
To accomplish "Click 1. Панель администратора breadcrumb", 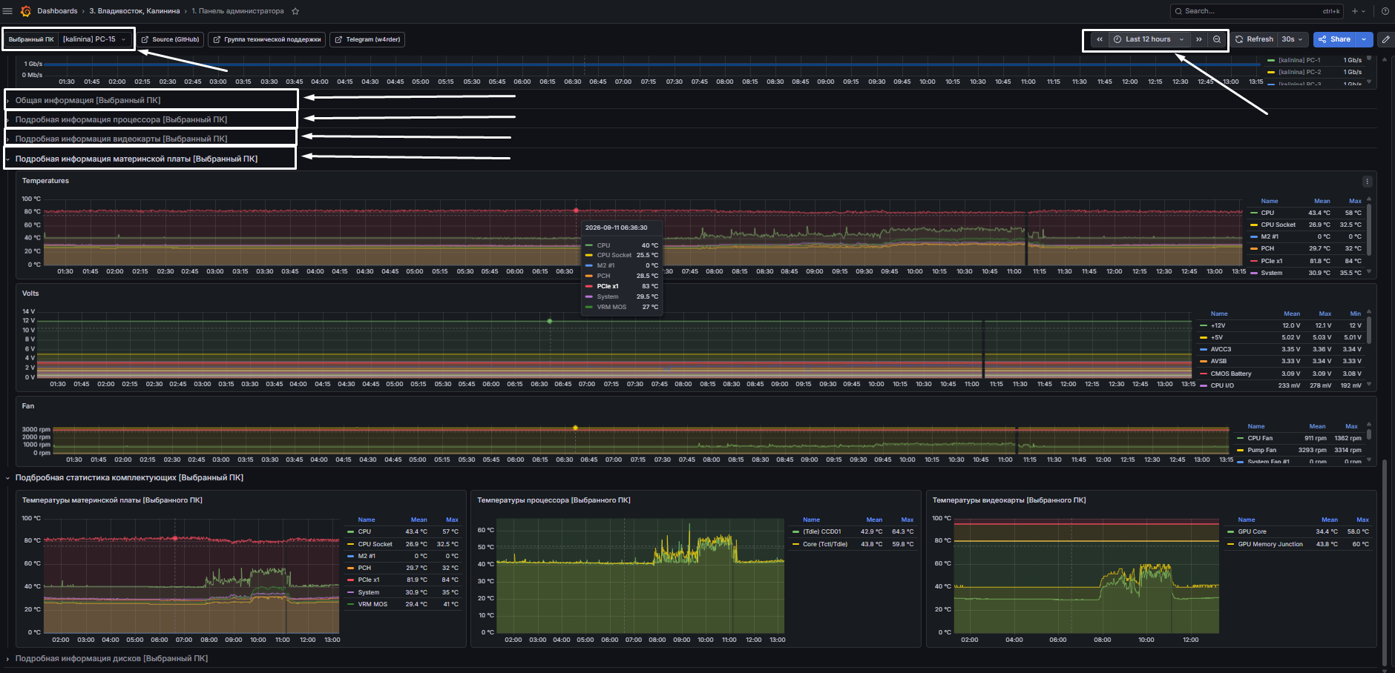I will point(237,11).
